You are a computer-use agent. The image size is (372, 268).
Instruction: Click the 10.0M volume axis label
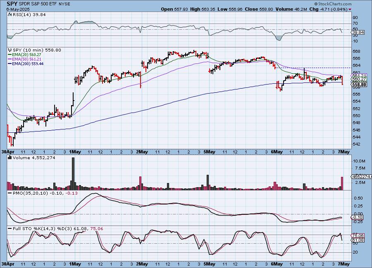(x=359, y=161)
